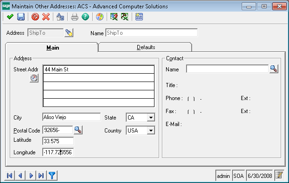Open Address lookup flashlight icon
Screen dimensions: 289x183
pyautogui.click(x=69, y=33)
